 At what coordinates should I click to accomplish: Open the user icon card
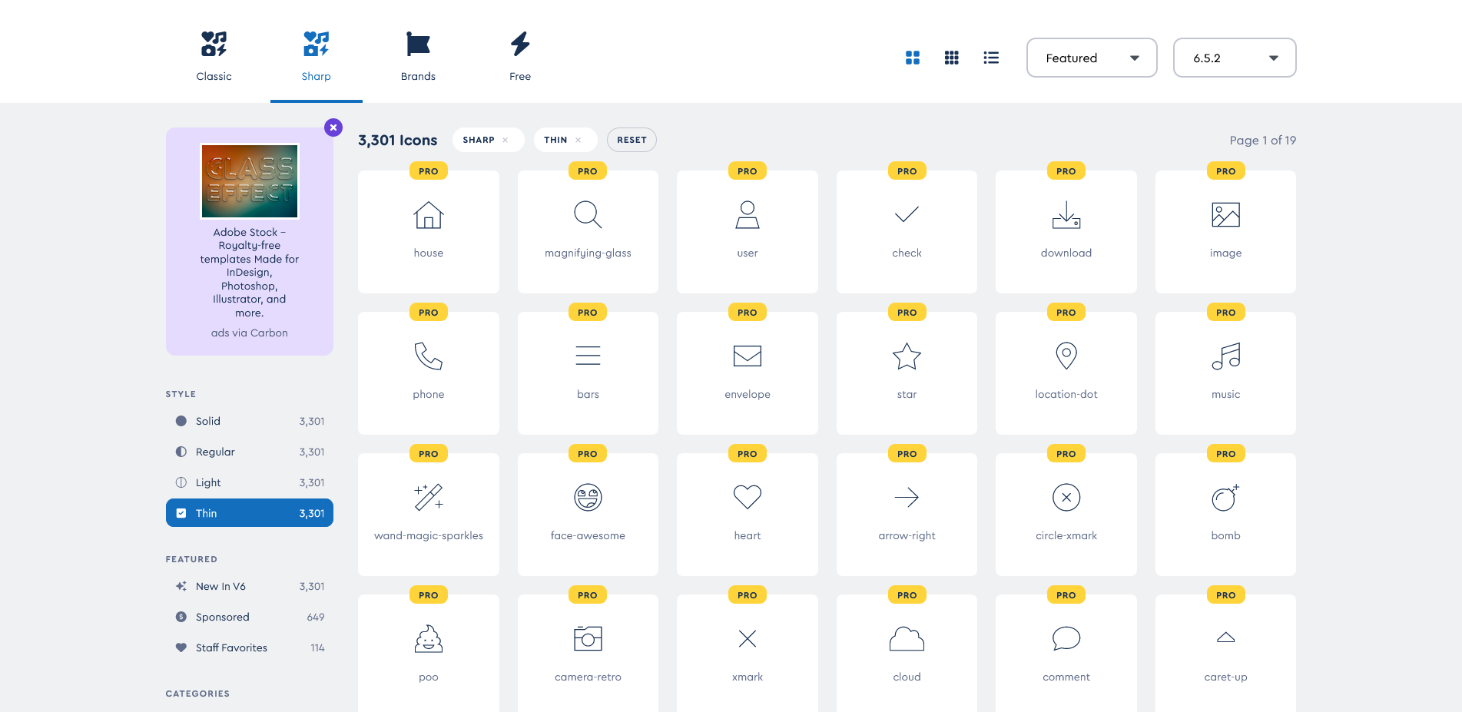(x=747, y=231)
